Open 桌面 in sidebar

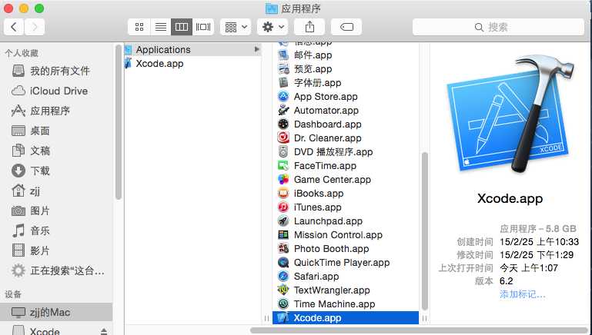pyautogui.click(x=57, y=131)
